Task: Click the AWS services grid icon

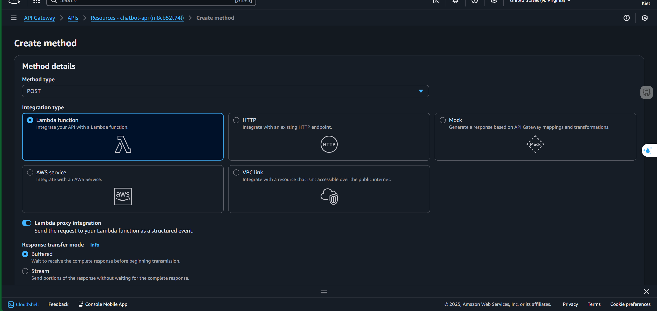Action: tap(37, 2)
